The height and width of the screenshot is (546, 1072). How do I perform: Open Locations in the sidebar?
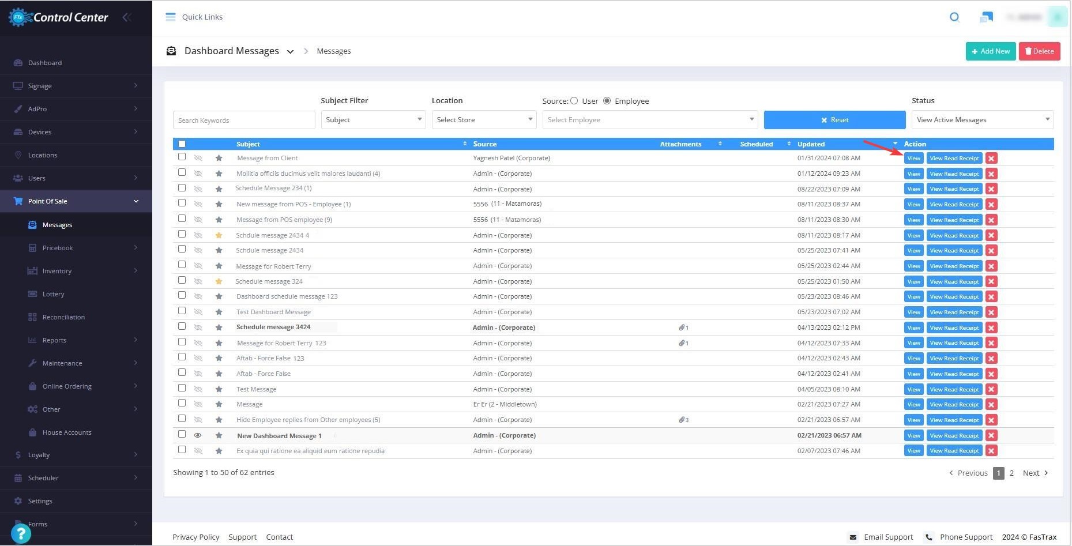click(76, 155)
